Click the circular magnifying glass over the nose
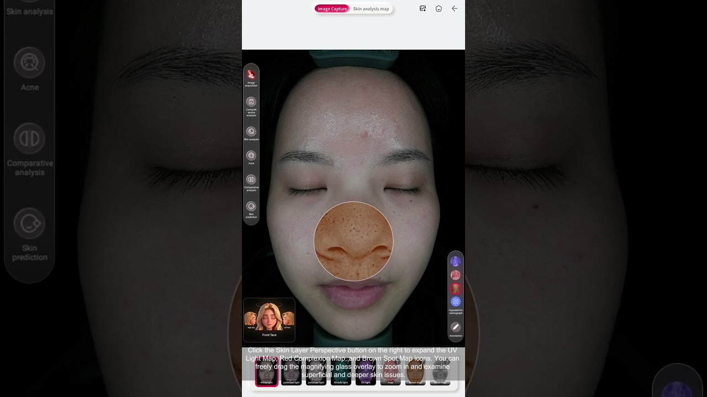The image size is (707, 397). click(x=353, y=242)
